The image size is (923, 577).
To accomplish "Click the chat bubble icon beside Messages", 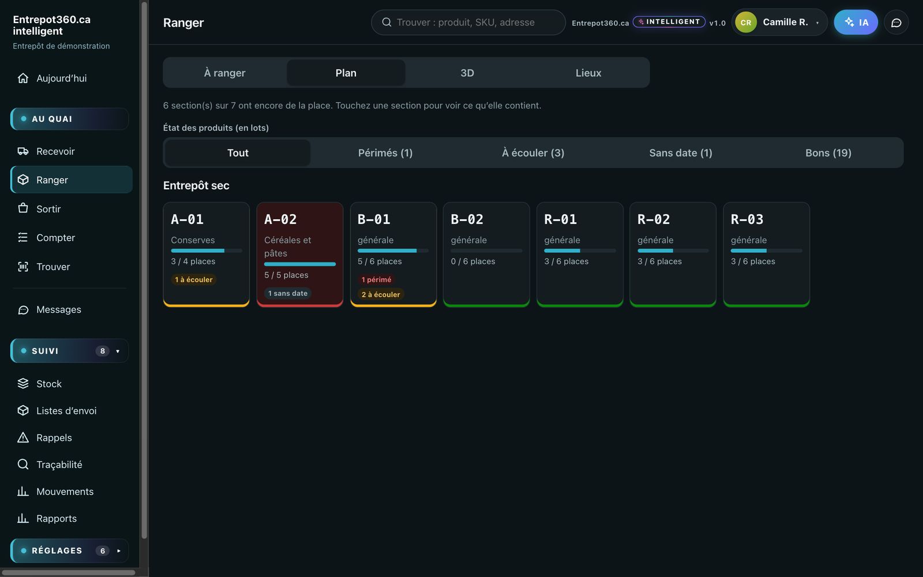I will tap(23, 310).
